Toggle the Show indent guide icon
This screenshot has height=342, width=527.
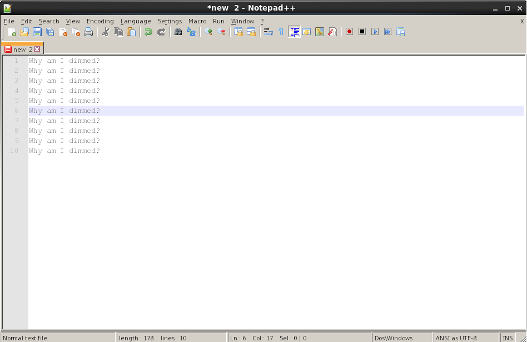294,32
